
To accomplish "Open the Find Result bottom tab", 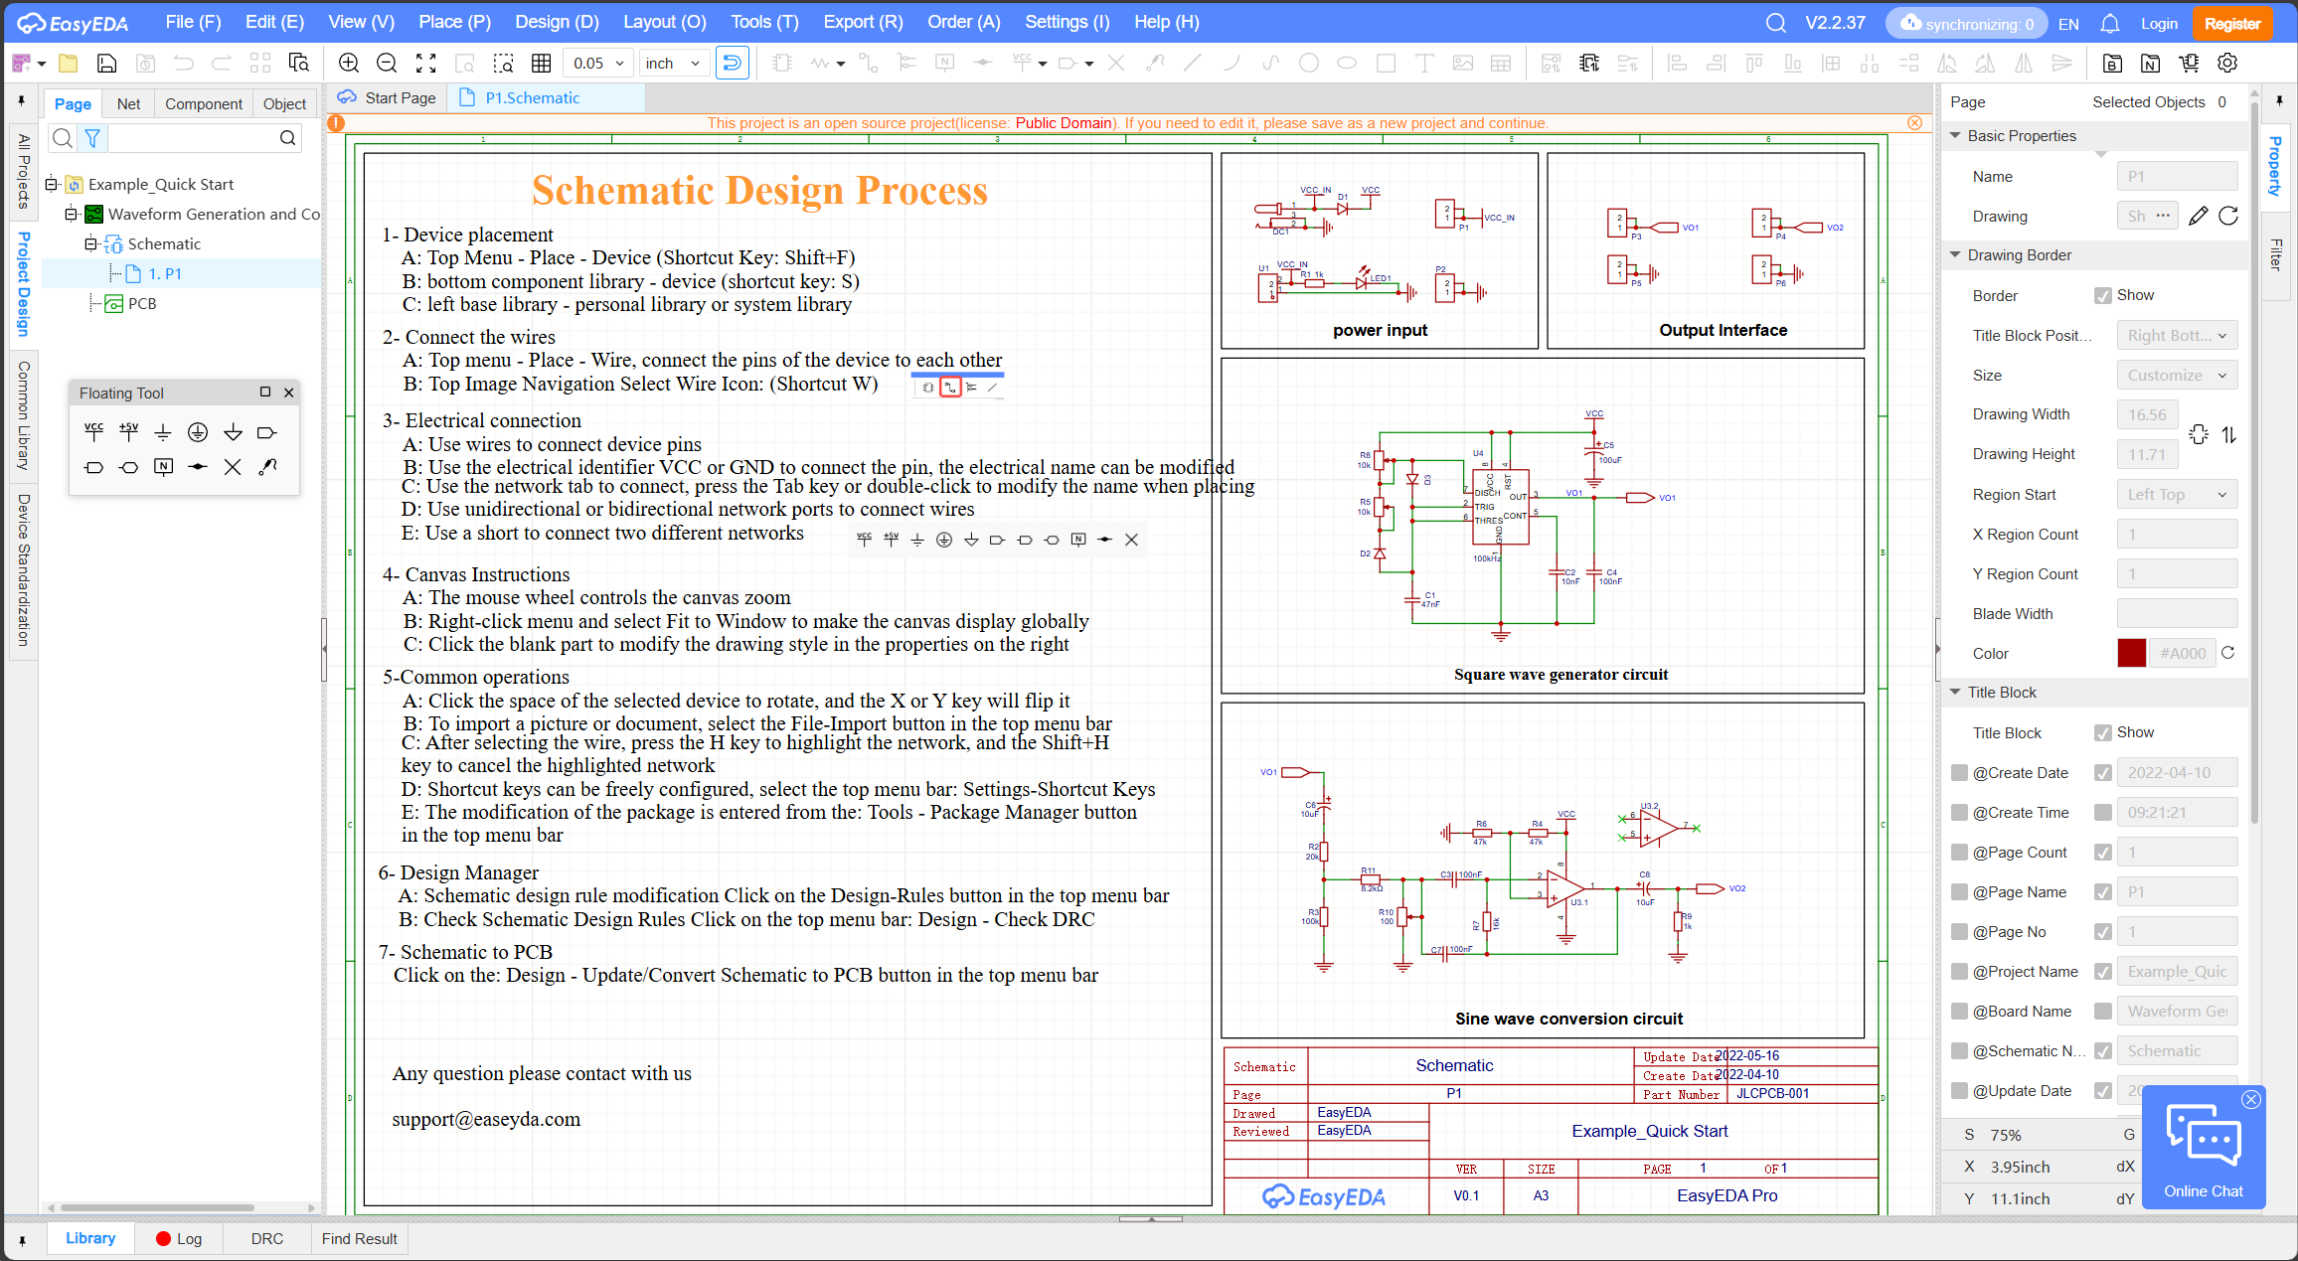I will [x=359, y=1238].
